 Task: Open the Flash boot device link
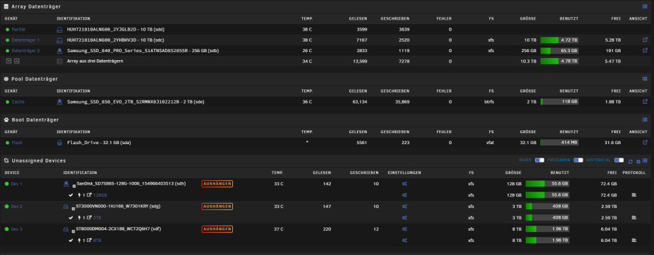click(17, 143)
